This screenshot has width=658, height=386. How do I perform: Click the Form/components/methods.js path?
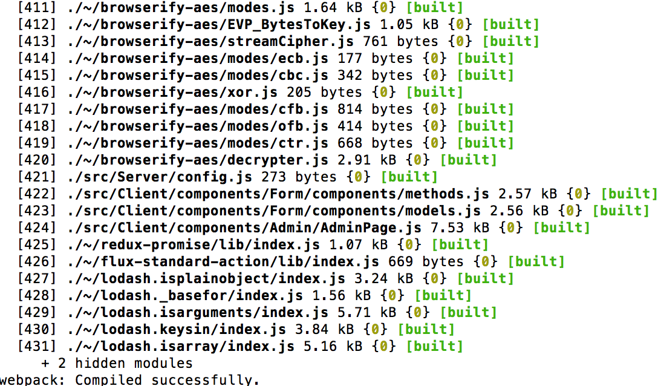[278, 194]
